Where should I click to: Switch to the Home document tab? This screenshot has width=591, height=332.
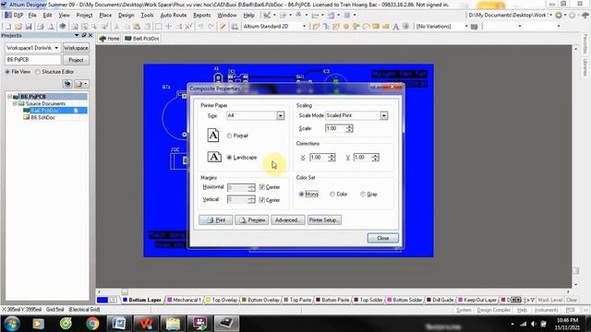click(109, 39)
